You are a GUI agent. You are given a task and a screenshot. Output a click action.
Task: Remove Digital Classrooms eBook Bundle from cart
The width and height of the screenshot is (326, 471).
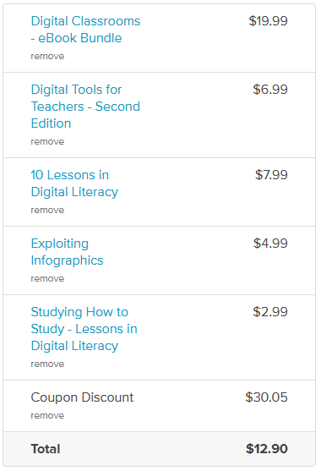click(x=47, y=56)
